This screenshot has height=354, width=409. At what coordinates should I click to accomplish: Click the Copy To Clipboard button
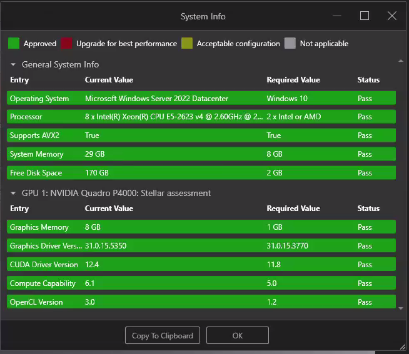[x=163, y=335]
